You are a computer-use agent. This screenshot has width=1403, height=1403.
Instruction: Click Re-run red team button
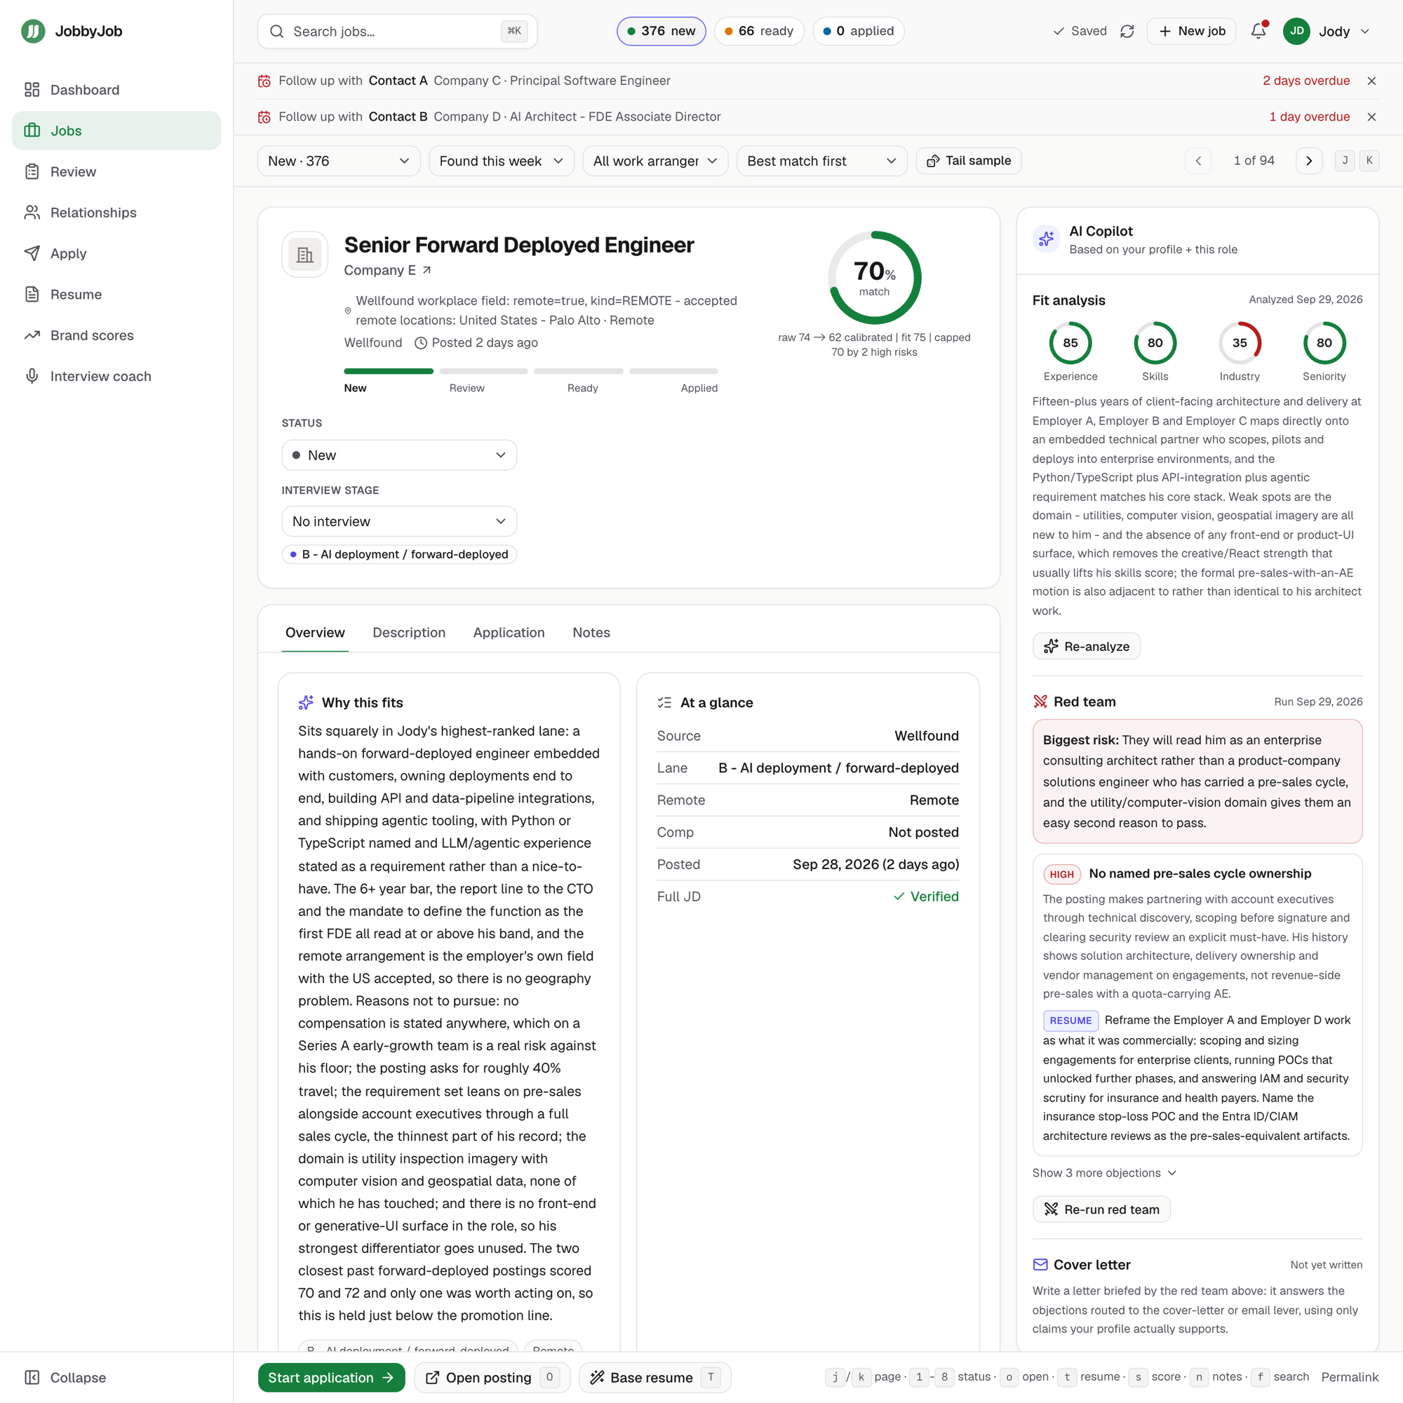click(1101, 1209)
